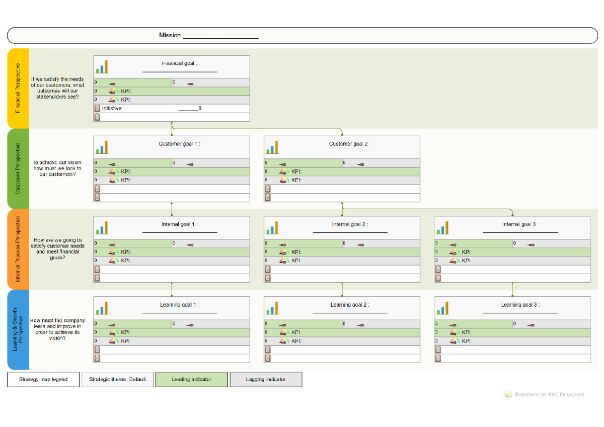Click the Strategic theme: Default box
Image resolution: width=604 pixels, height=427 pixels.
117,379
